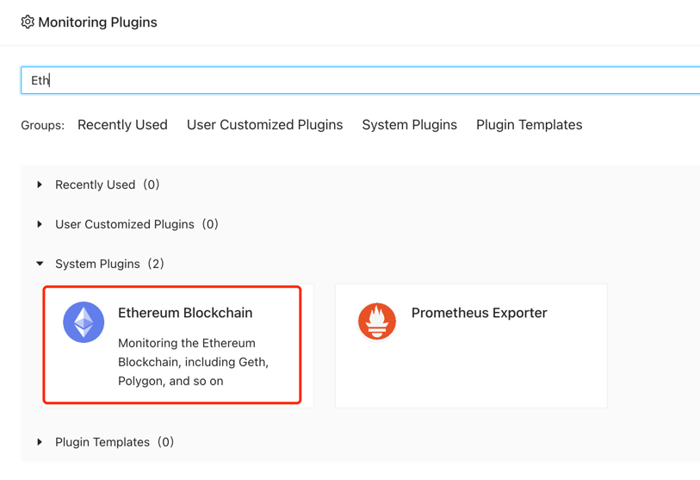The width and height of the screenshot is (700, 480).
Task: Expand Recently Used section using its triangle arrow
Action: click(x=40, y=184)
